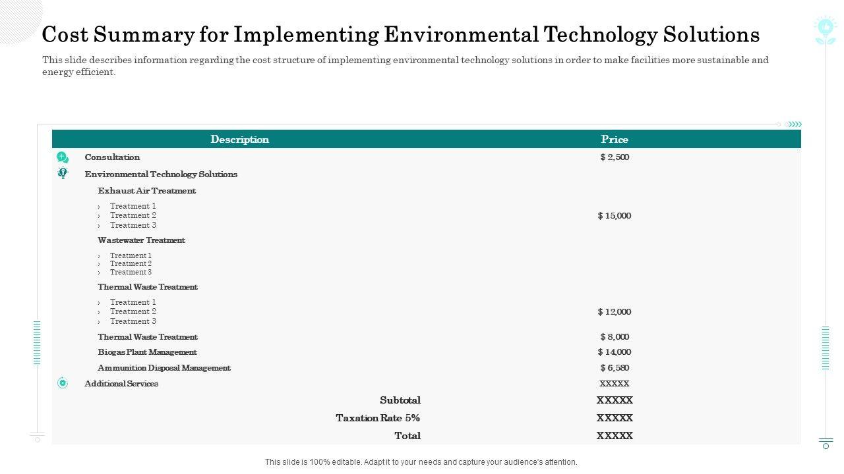Click the Consultation chat bubble icon

tap(63, 157)
